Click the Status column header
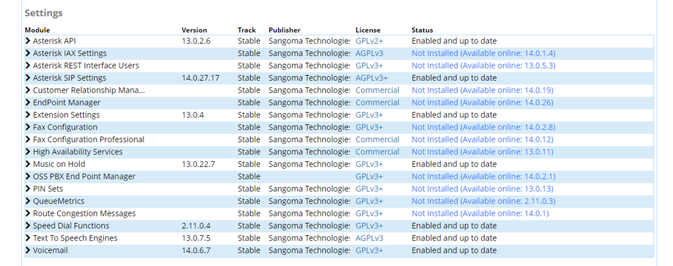This screenshot has width=673, height=266. 422,30
